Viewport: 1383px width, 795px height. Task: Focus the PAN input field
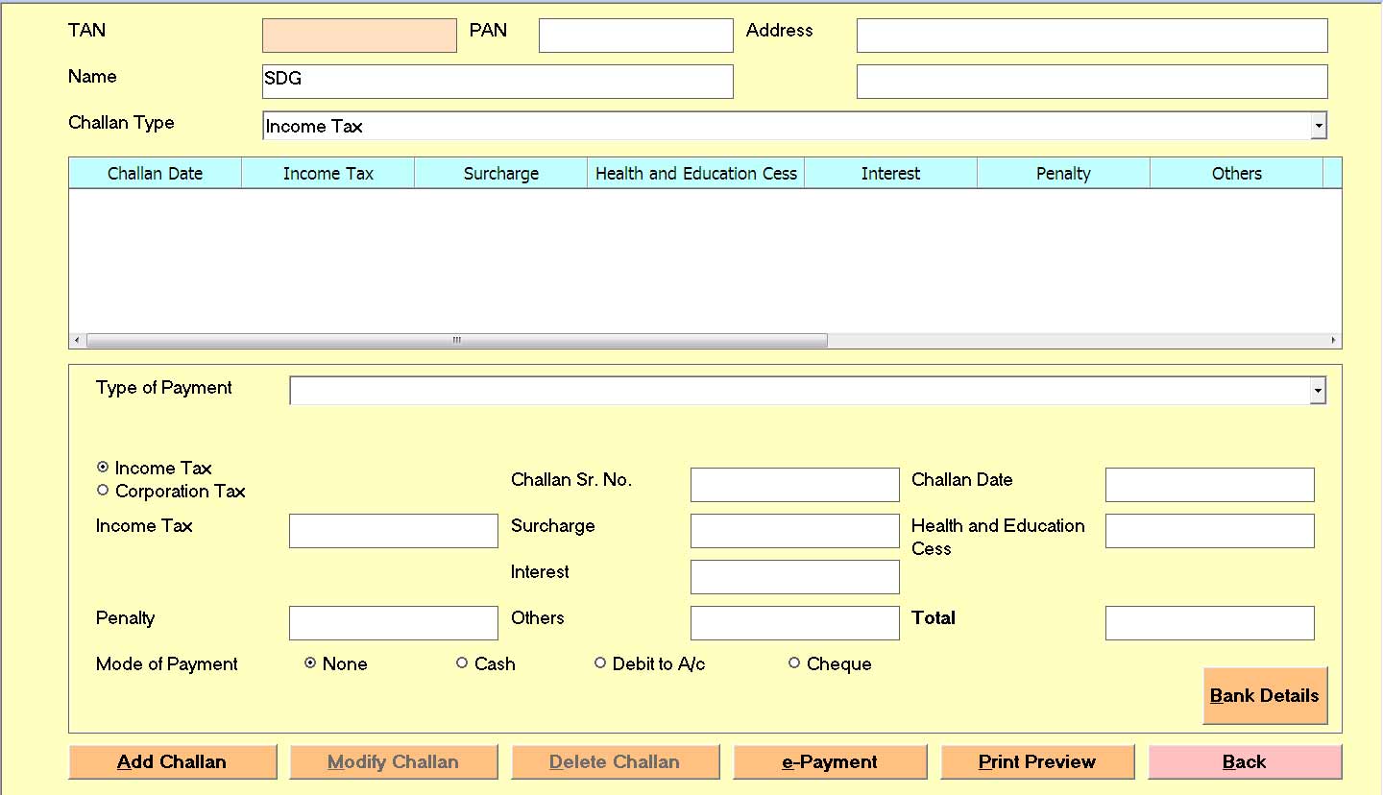636,36
